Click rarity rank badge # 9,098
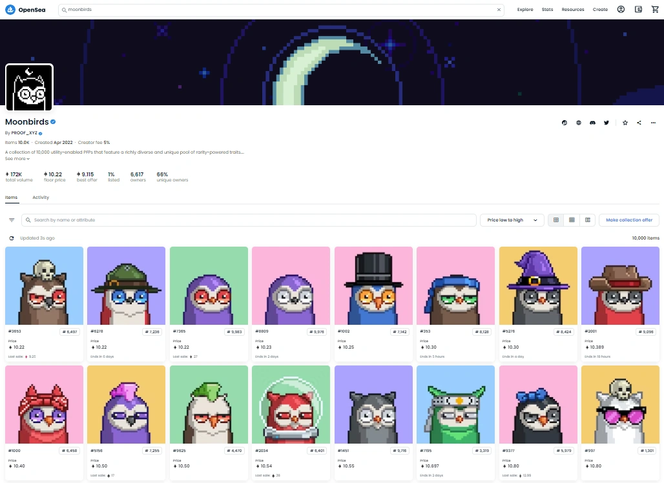664x483 pixels. coord(646,332)
